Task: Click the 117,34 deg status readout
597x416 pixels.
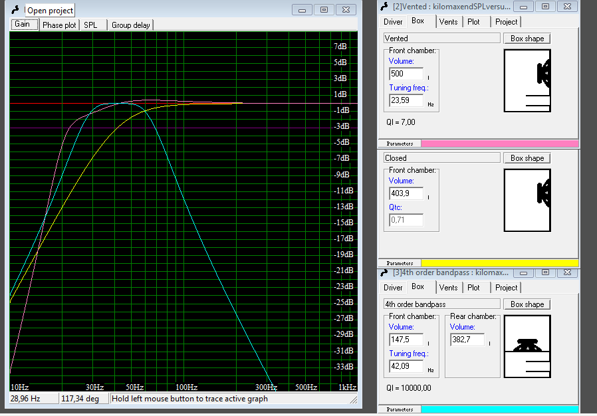Action: [x=84, y=399]
